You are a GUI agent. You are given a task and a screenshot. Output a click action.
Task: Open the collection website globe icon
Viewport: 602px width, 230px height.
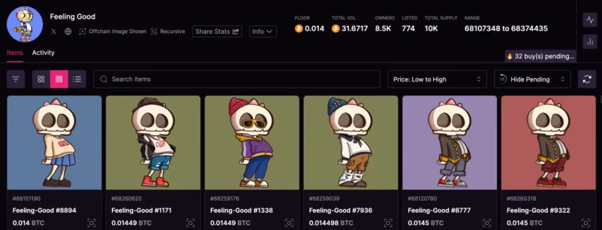coord(68,31)
